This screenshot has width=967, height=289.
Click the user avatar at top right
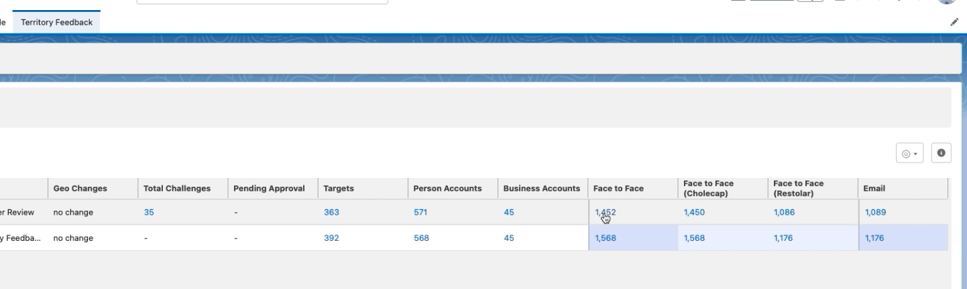tap(947, 2)
